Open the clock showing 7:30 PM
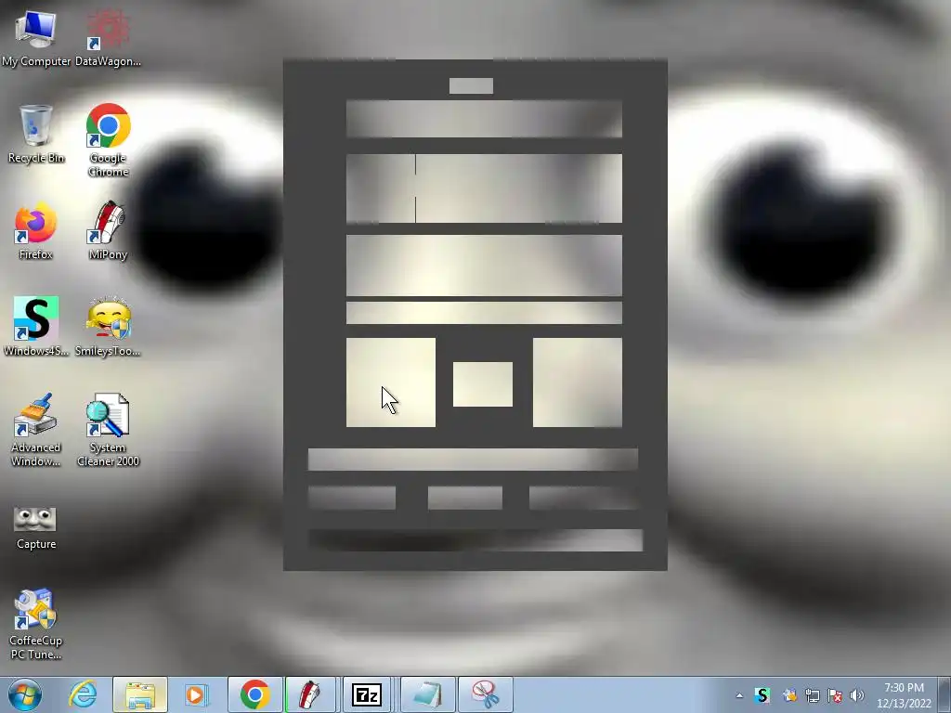Viewport: 951px width, 713px height. point(904,695)
